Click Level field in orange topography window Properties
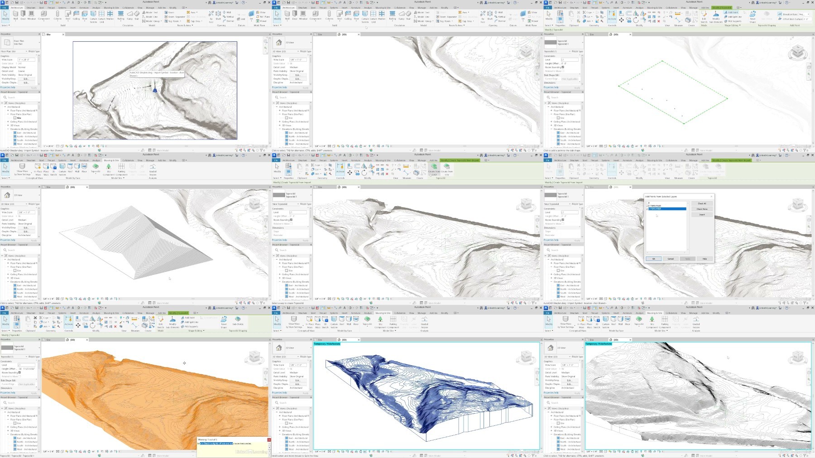The width and height of the screenshot is (815, 458). (x=26, y=365)
